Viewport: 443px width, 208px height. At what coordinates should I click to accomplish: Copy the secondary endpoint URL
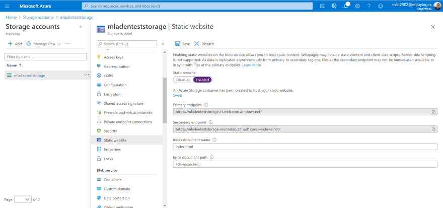point(433,129)
